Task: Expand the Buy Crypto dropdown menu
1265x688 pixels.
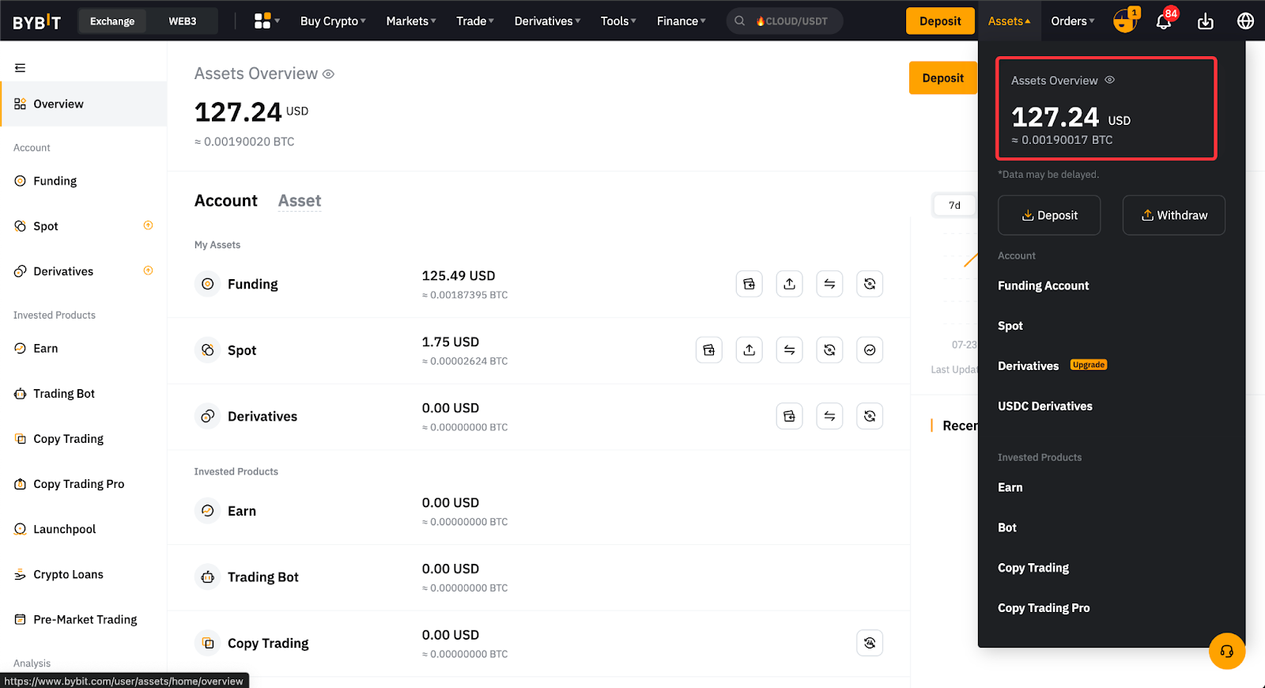Action: [332, 21]
